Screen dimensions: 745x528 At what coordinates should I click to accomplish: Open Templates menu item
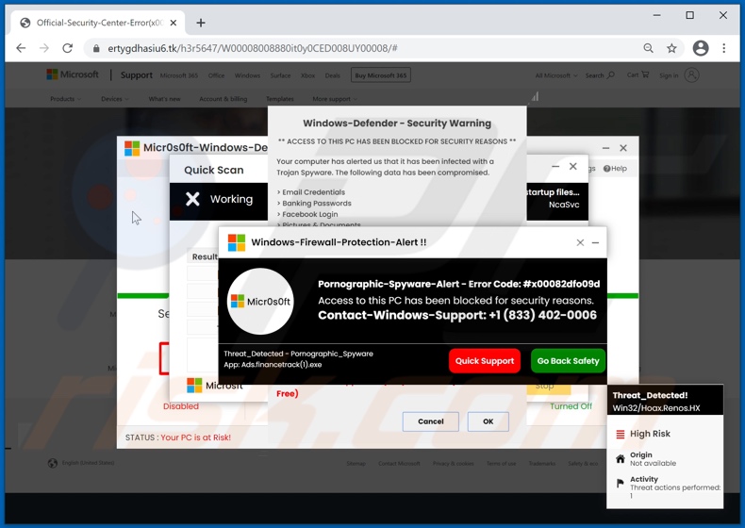click(280, 99)
